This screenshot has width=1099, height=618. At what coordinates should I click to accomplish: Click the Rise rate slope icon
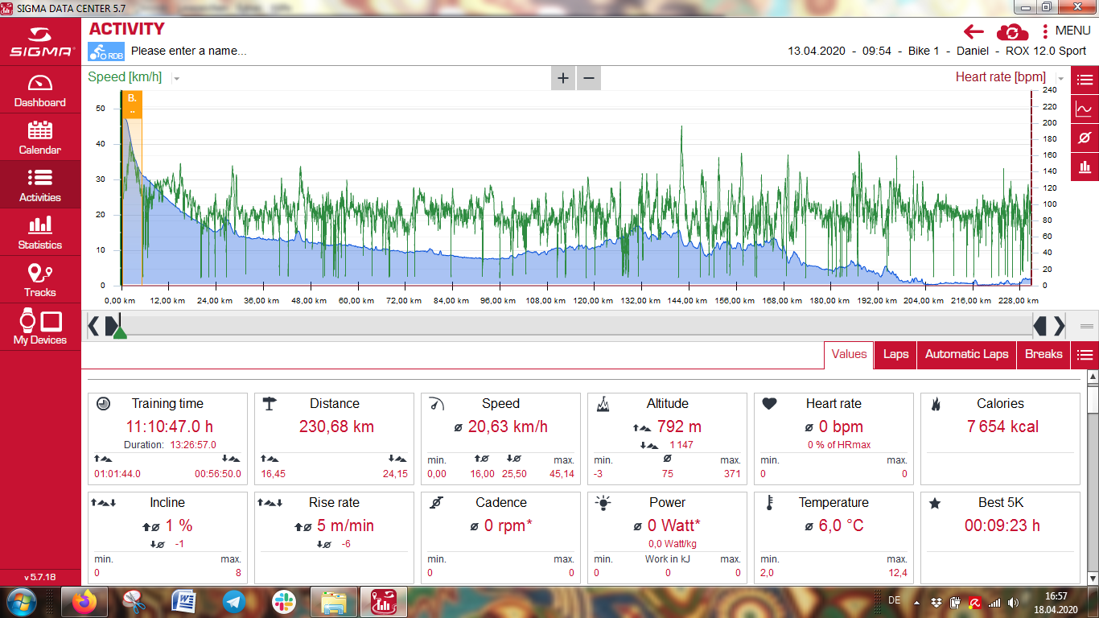coord(272,503)
